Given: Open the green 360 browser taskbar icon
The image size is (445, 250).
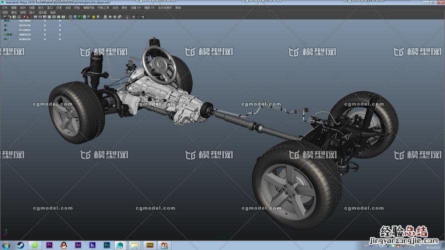Looking at the screenshot, I should (35, 245).
